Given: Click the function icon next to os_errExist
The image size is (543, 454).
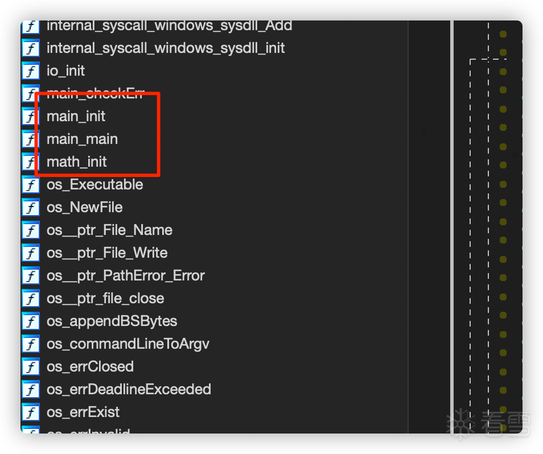Looking at the screenshot, I should point(30,412).
